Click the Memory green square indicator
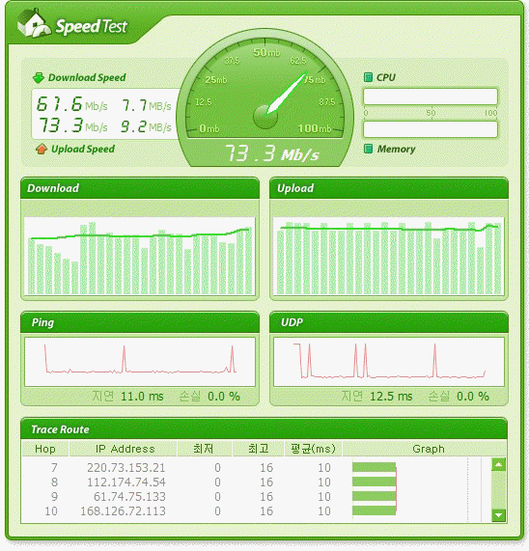 368,149
